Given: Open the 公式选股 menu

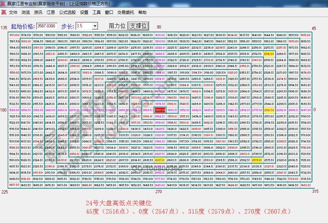Looking at the screenshot, I should [x=67, y=12].
